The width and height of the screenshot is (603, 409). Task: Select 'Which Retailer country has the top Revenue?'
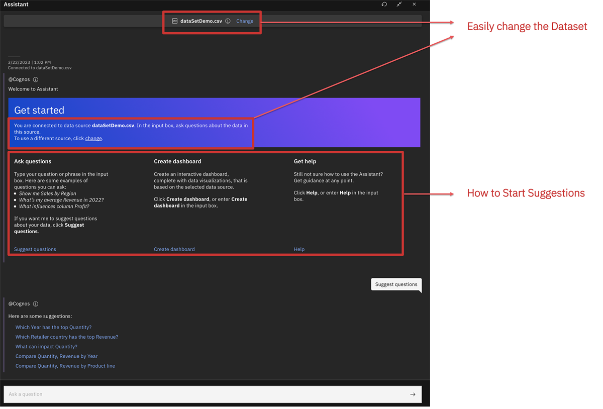pyautogui.click(x=67, y=337)
